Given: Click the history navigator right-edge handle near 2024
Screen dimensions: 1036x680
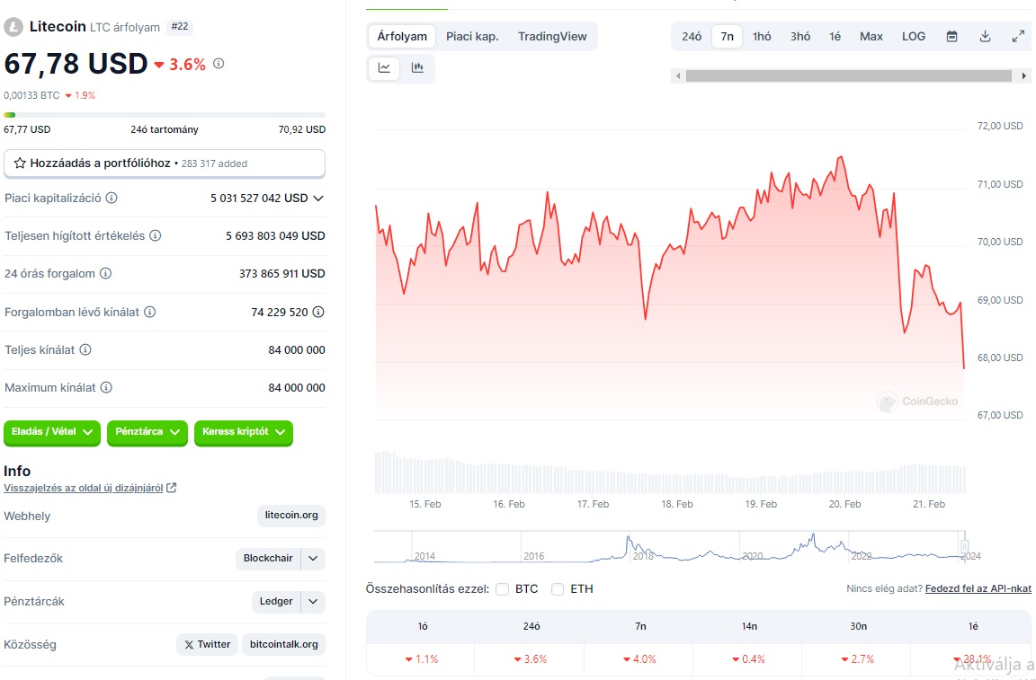Looking at the screenshot, I should [965, 546].
